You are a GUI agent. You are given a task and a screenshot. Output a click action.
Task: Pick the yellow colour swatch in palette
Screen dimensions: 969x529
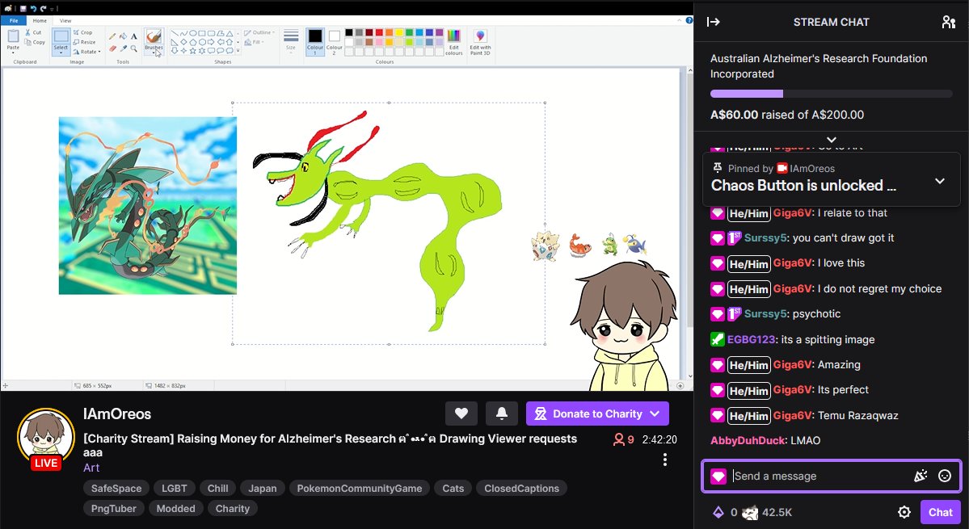398,32
